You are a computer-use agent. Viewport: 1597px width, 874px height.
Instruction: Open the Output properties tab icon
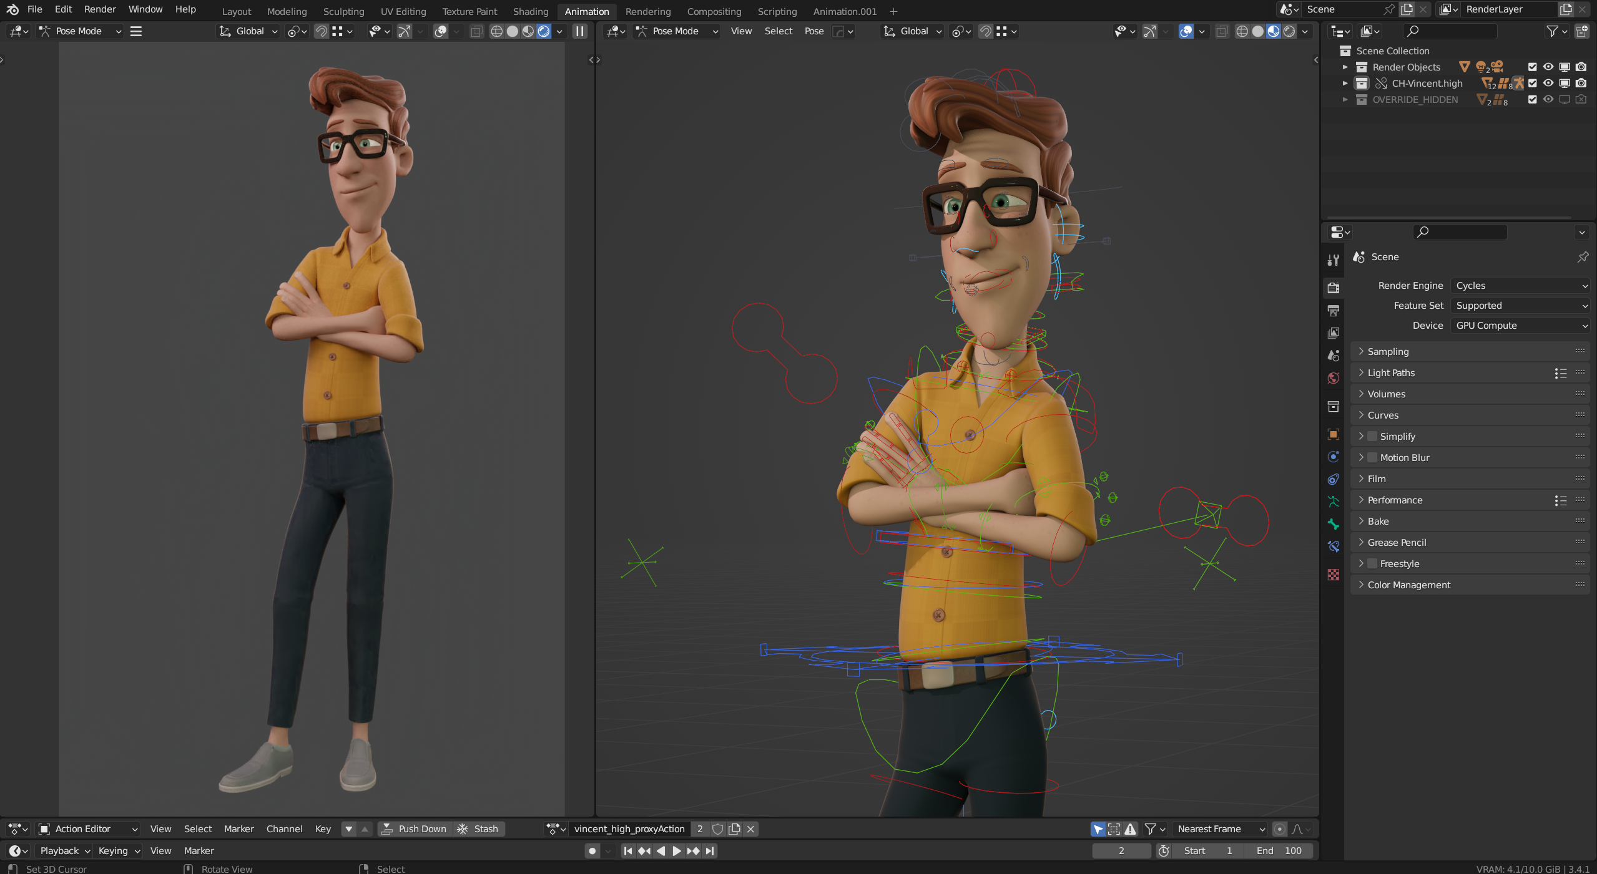[x=1333, y=310]
